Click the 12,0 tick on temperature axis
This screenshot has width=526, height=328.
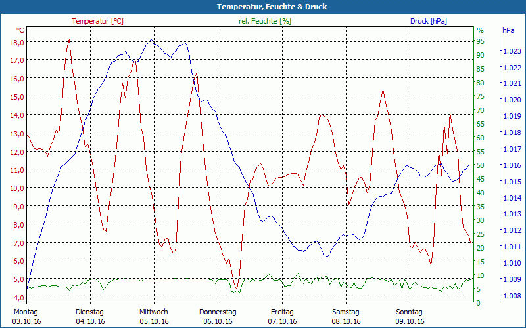pyautogui.click(x=17, y=152)
